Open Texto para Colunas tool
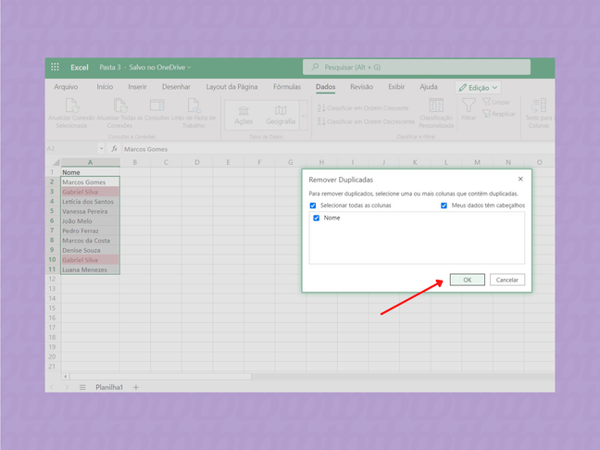This screenshot has height=450, width=600. pos(539,113)
